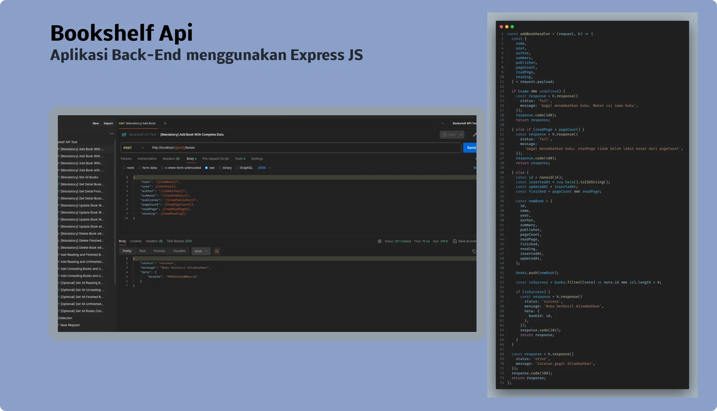This screenshot has width=717, height=411.
Task: Click the green maximize dot on code window
Action: [512, 27]
